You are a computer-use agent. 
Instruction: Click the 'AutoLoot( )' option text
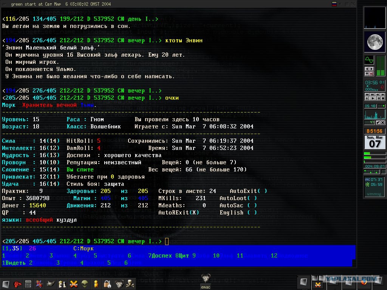(x=238, y=198)
